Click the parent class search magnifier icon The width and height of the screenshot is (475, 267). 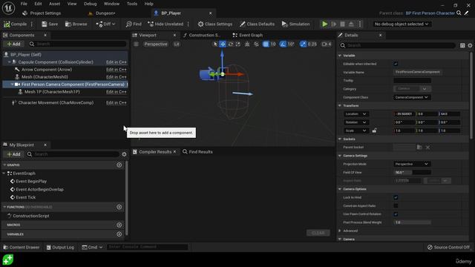(x=459, y=13)
